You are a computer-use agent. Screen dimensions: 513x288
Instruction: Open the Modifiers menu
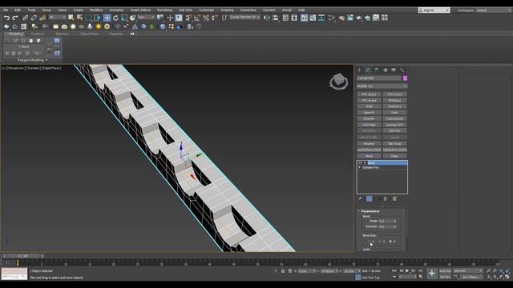pos(96,10)
